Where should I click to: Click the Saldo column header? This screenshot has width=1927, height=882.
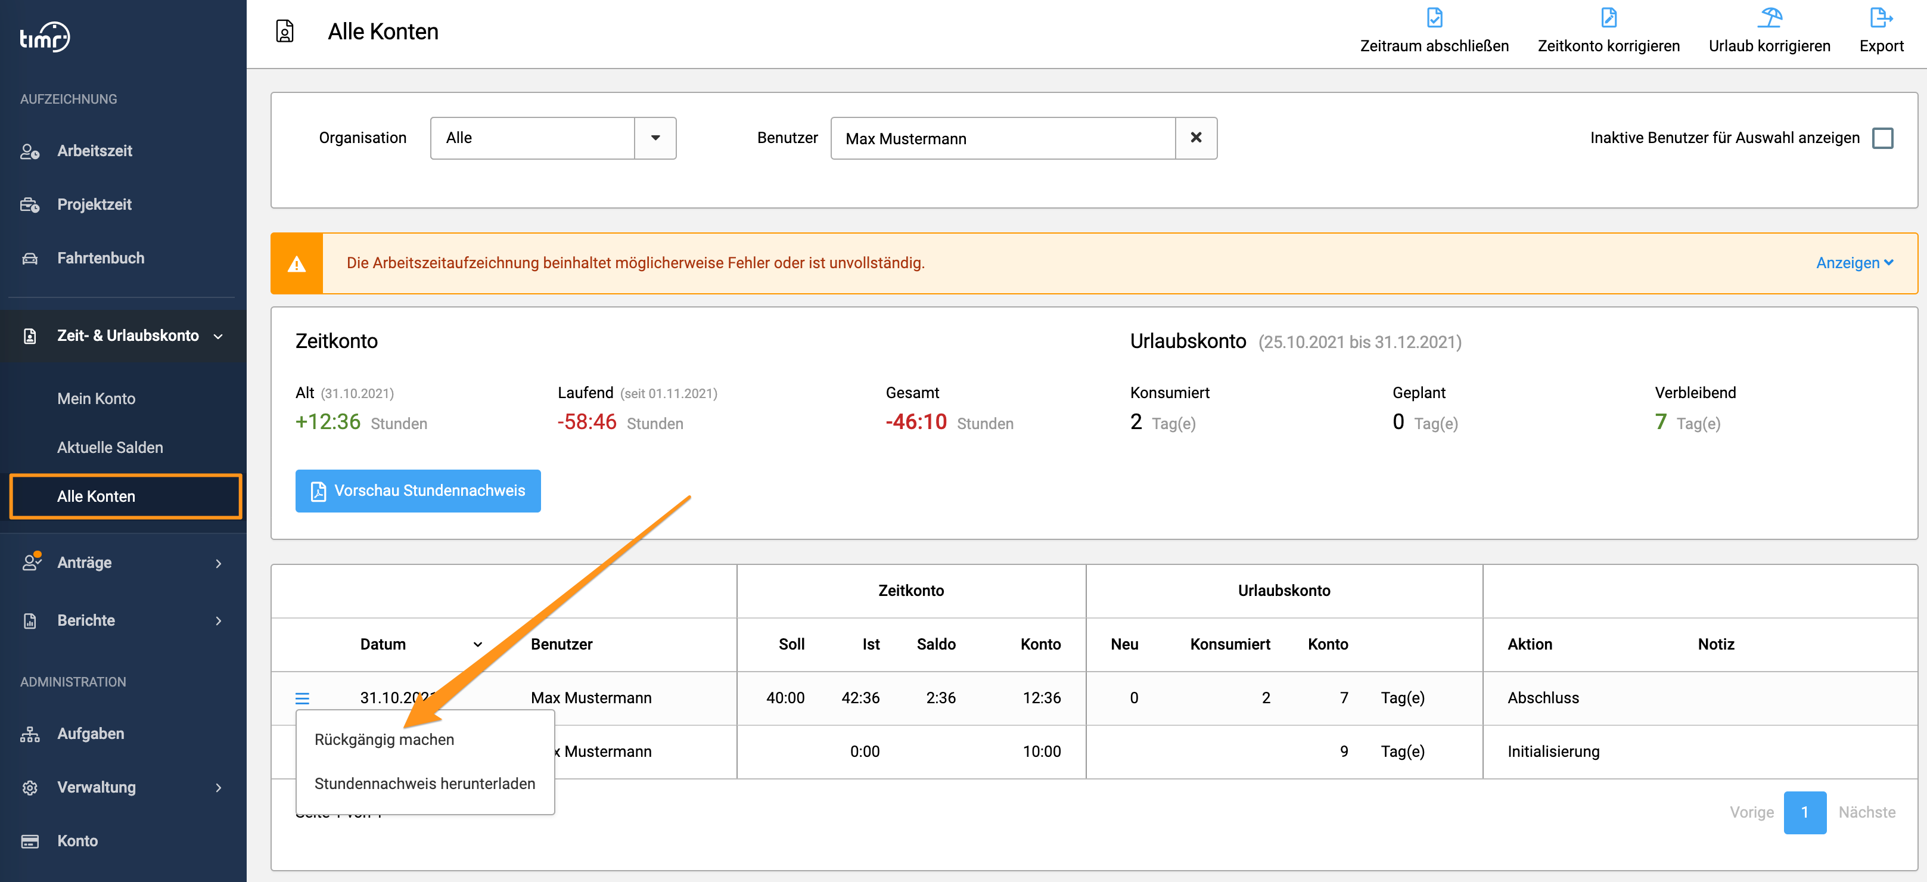[x=936, y=644]
